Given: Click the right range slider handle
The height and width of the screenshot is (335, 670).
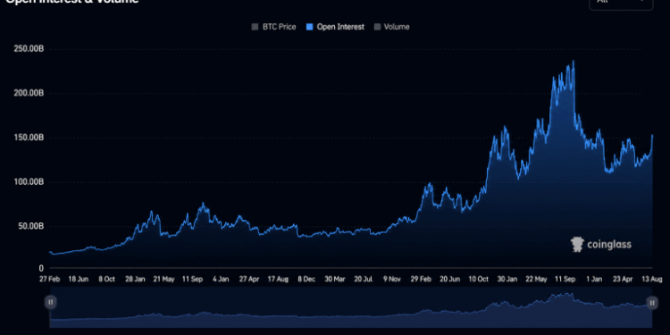Looking at the screenshot, I should 652,303.
